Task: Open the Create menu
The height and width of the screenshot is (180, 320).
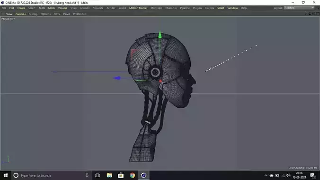Action: coord(21,8)
